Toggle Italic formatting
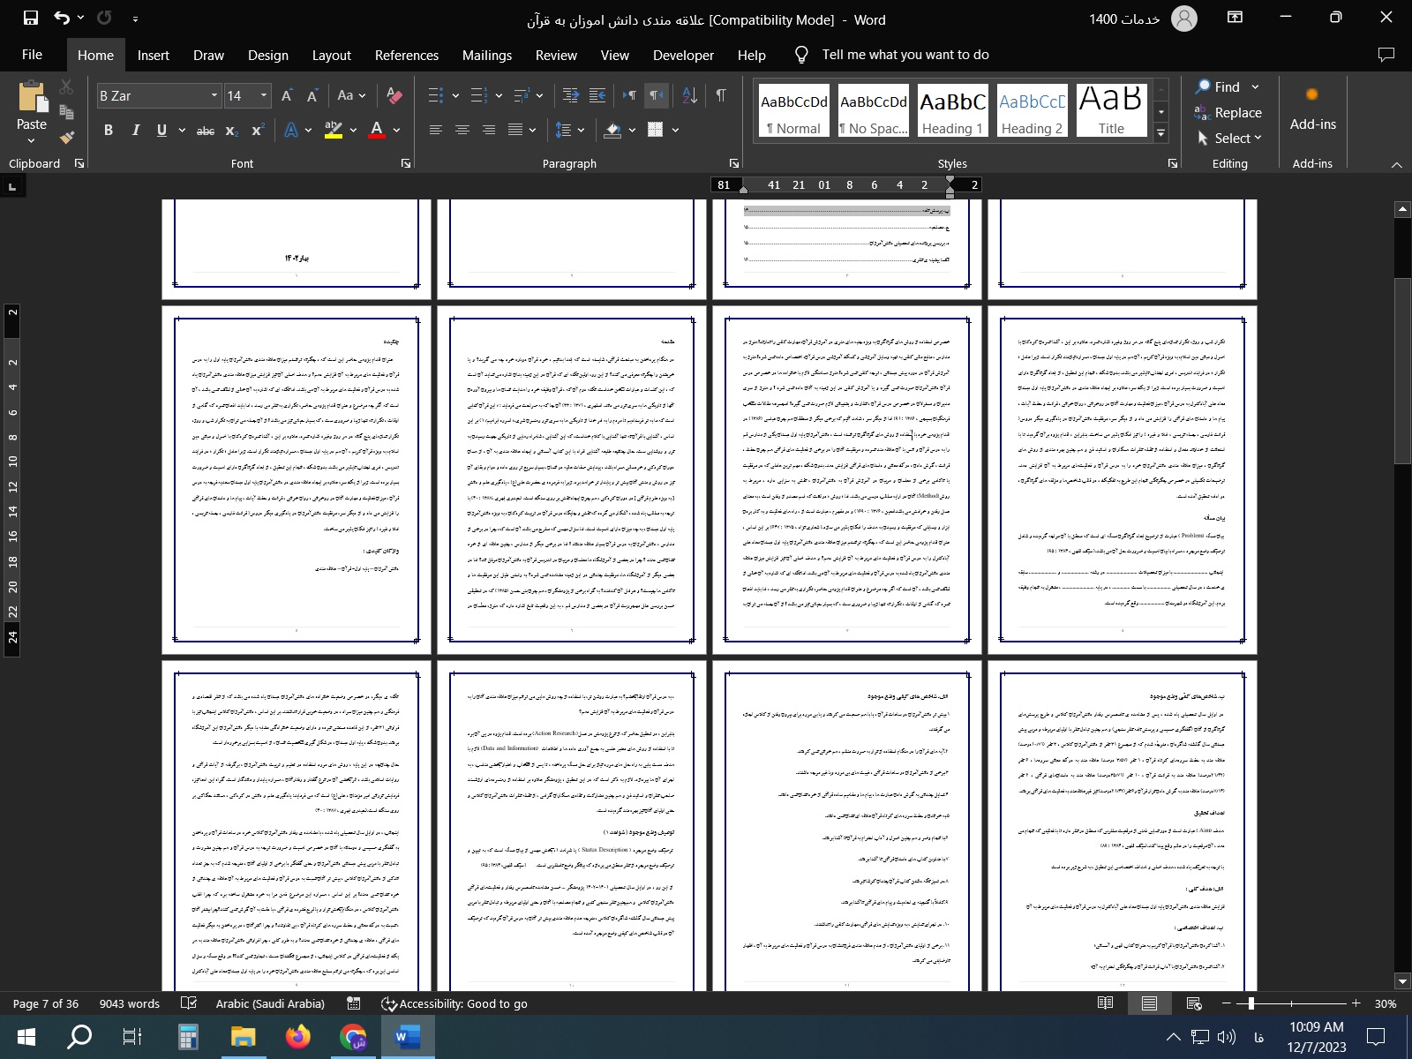 coord(135,131)
